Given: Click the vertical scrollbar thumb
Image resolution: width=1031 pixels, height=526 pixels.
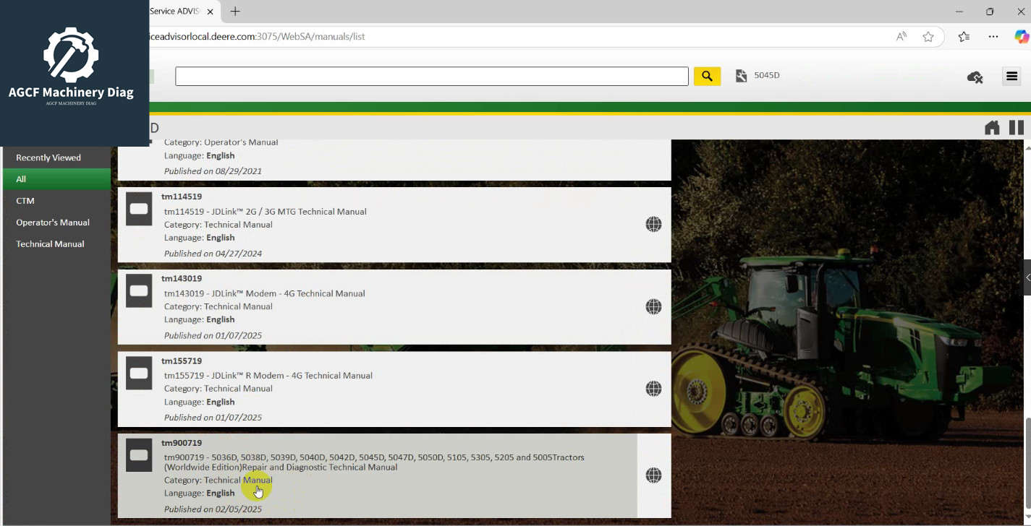Looking at the screenshot, I should click(x=1027, y=462).
